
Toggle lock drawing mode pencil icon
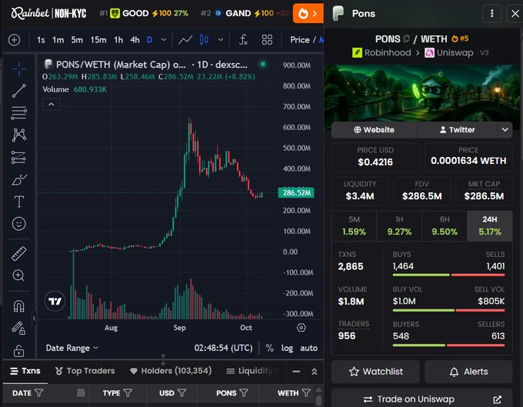pos(19,328)
